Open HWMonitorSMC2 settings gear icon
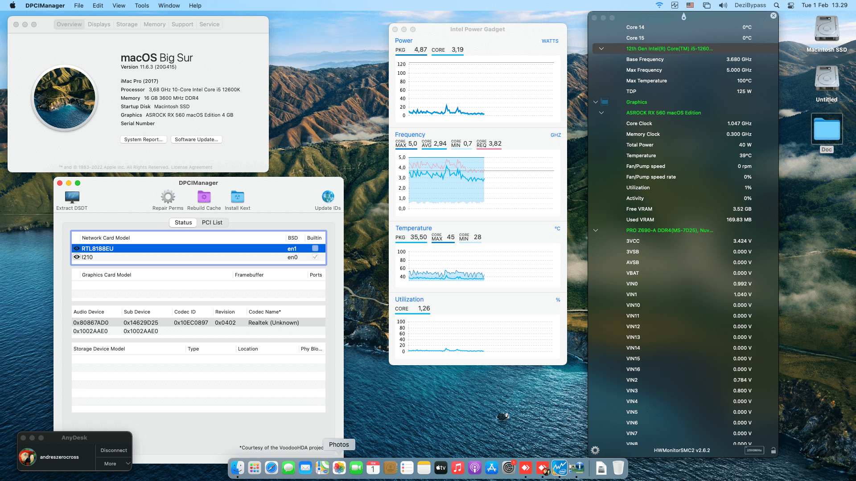The image size is (856, 481). tap(595, 450)
